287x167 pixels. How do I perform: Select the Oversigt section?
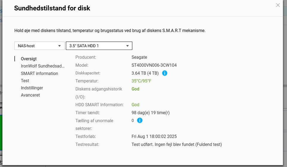tap(29, 59)
